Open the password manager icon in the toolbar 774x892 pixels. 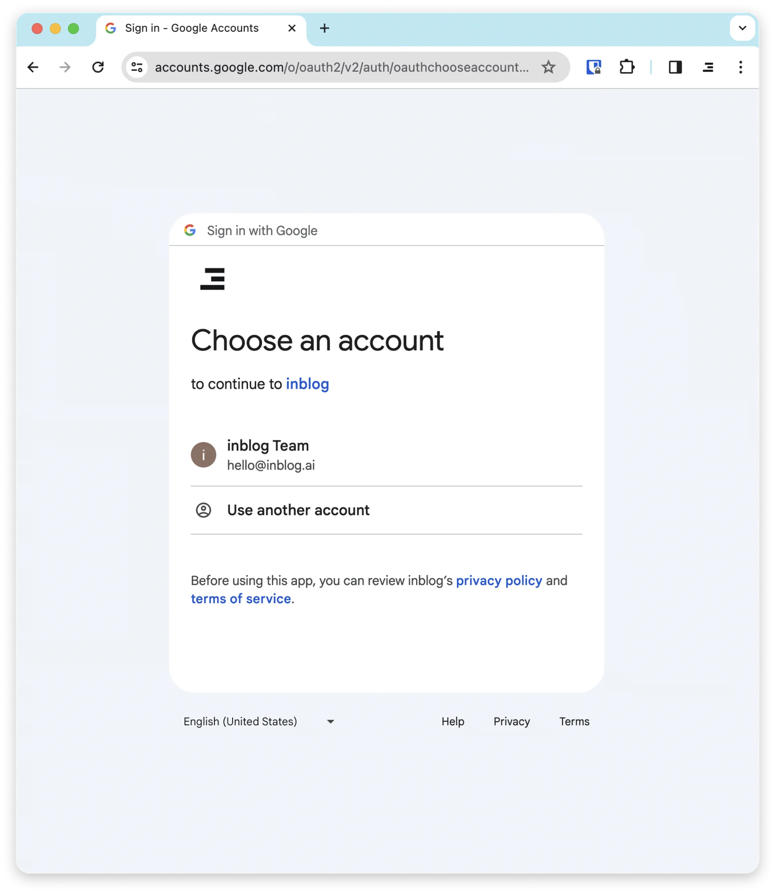[595, 67]
